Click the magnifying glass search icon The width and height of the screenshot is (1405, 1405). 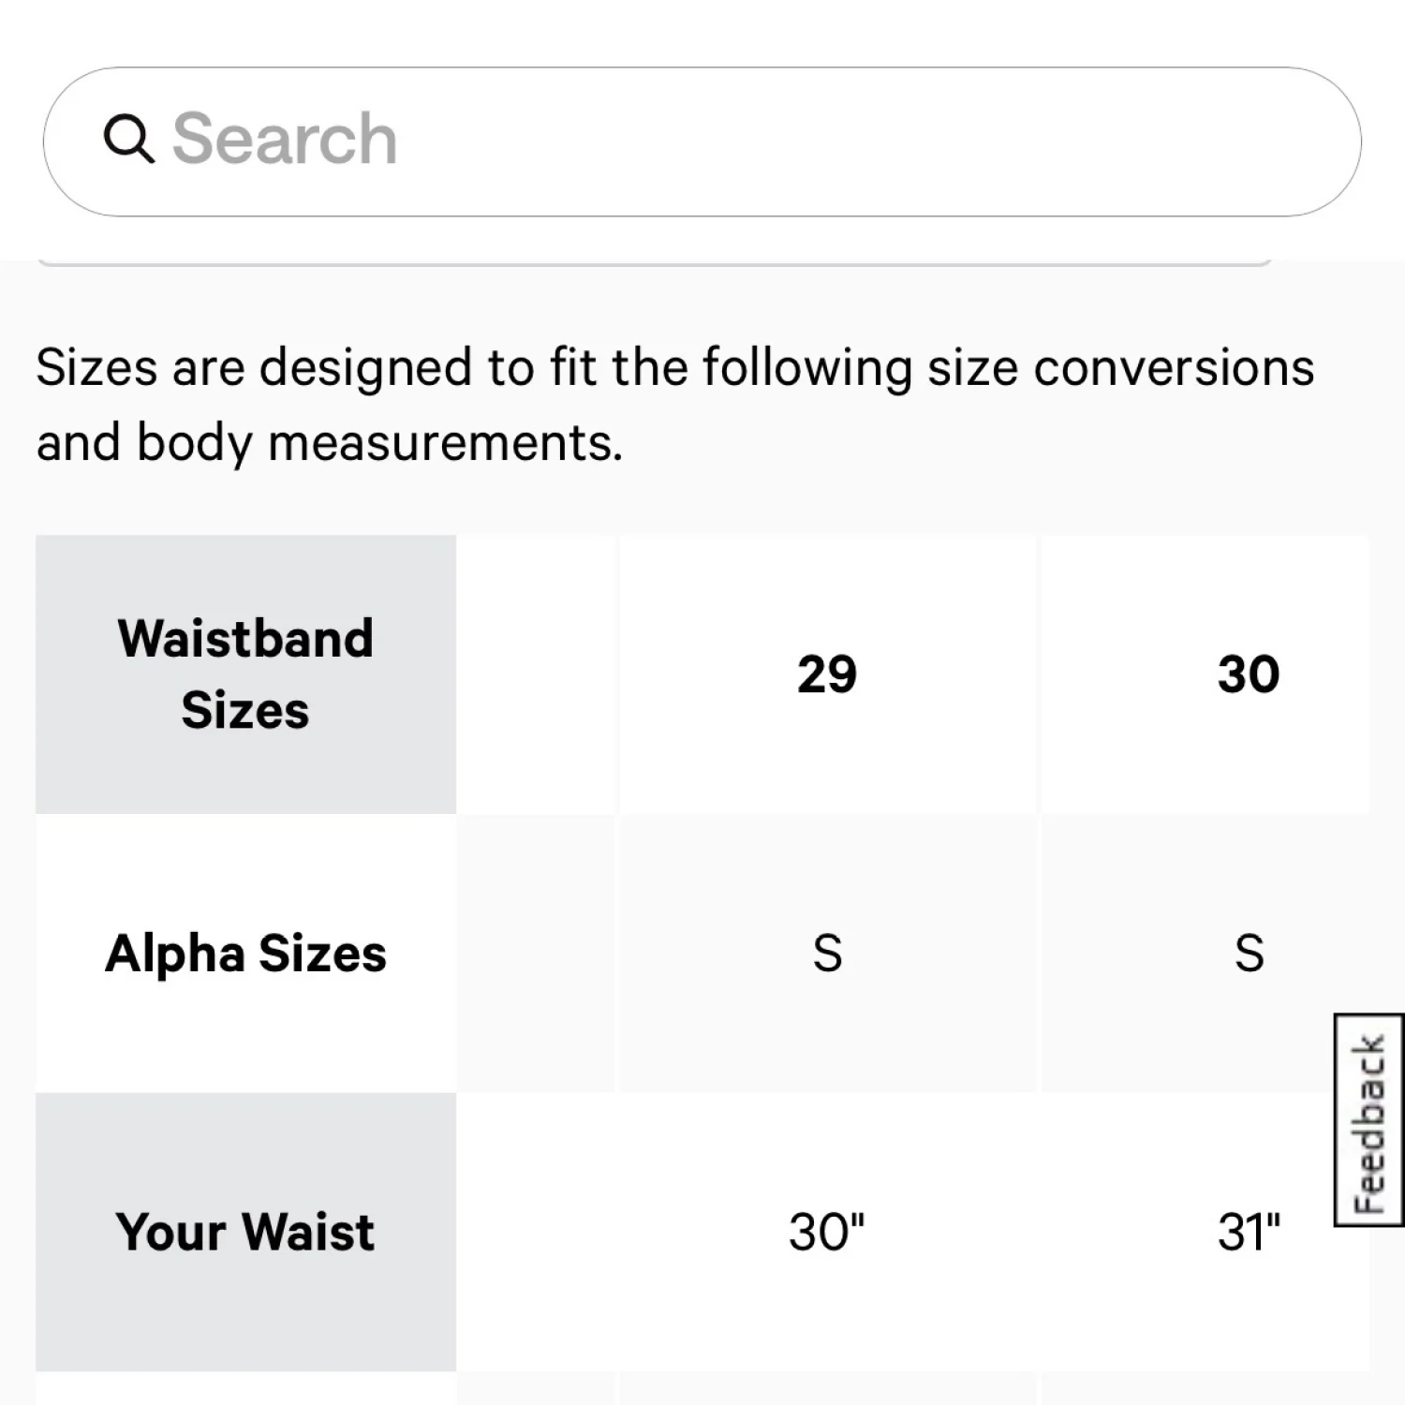point(128,139)
